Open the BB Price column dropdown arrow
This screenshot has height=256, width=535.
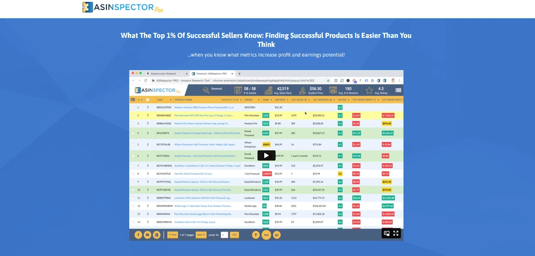pos(287,100)
